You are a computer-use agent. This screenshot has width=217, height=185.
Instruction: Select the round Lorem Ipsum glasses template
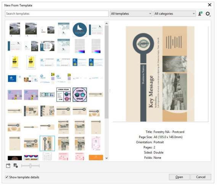click(x=80, y=95)
